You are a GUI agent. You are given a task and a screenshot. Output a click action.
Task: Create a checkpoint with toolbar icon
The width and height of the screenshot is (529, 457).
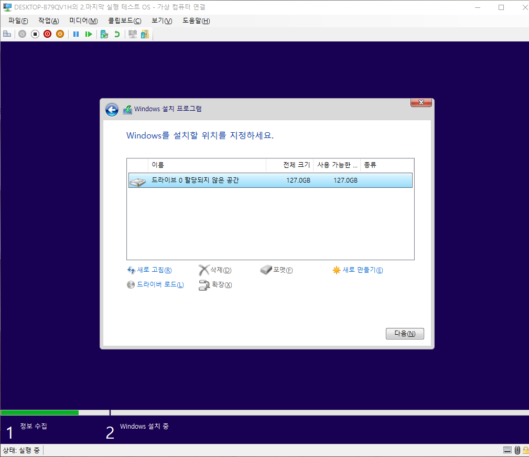pos(104,34)
